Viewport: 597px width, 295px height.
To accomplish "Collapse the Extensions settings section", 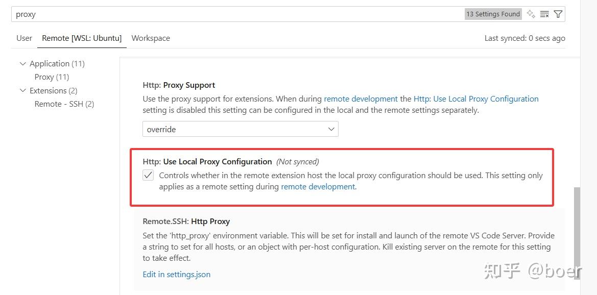I will click(22, 90).
